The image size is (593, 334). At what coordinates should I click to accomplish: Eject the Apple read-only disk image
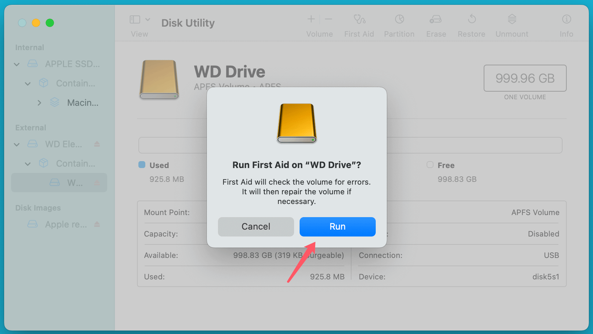(96, 224)
